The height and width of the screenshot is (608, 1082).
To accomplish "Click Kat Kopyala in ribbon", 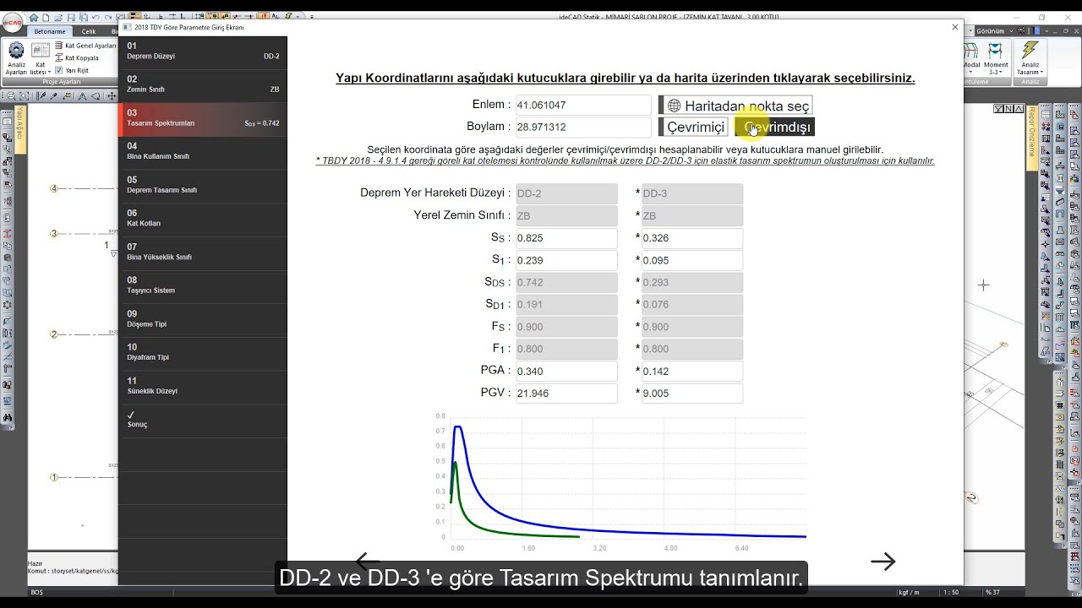I will [77, 58].
